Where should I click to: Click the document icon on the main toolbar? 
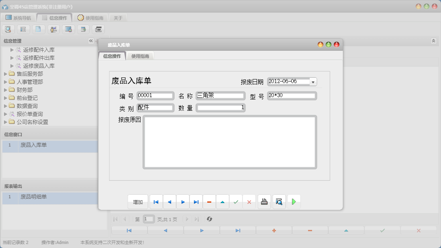point(39,29)
